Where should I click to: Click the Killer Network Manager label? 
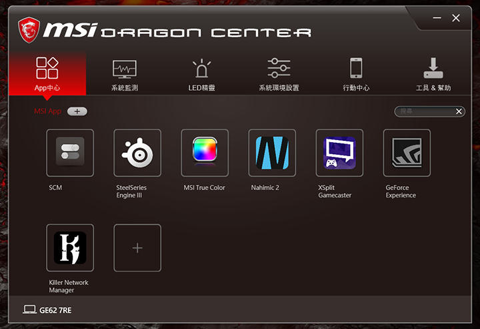(x=69, y=286)
